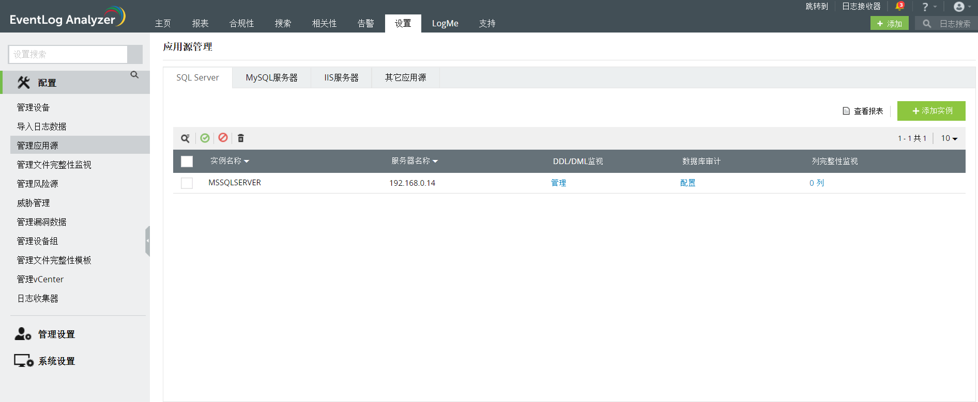Click the 日志接收器 link

861,6
